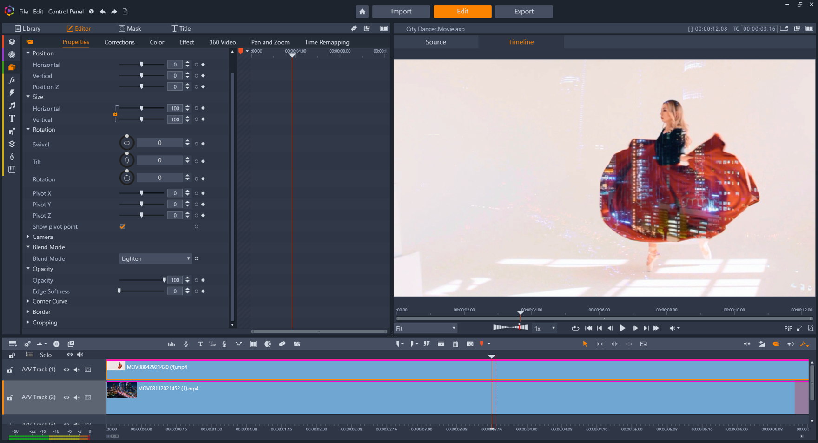Screen dimensions: 818x443
Task: Take a snapshot with the camera icon
Action: point(470,344)
